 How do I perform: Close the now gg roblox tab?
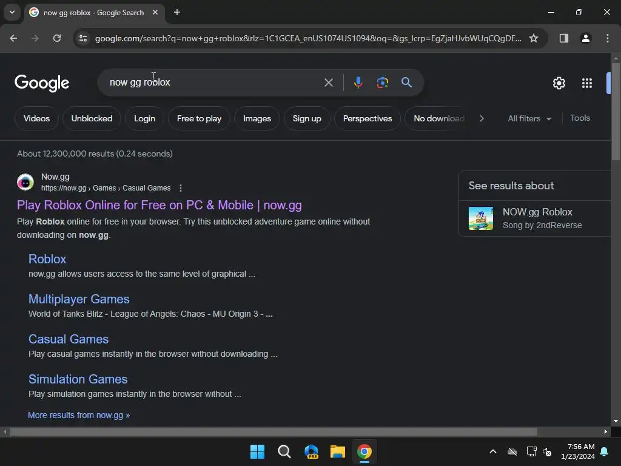(155, 12)
